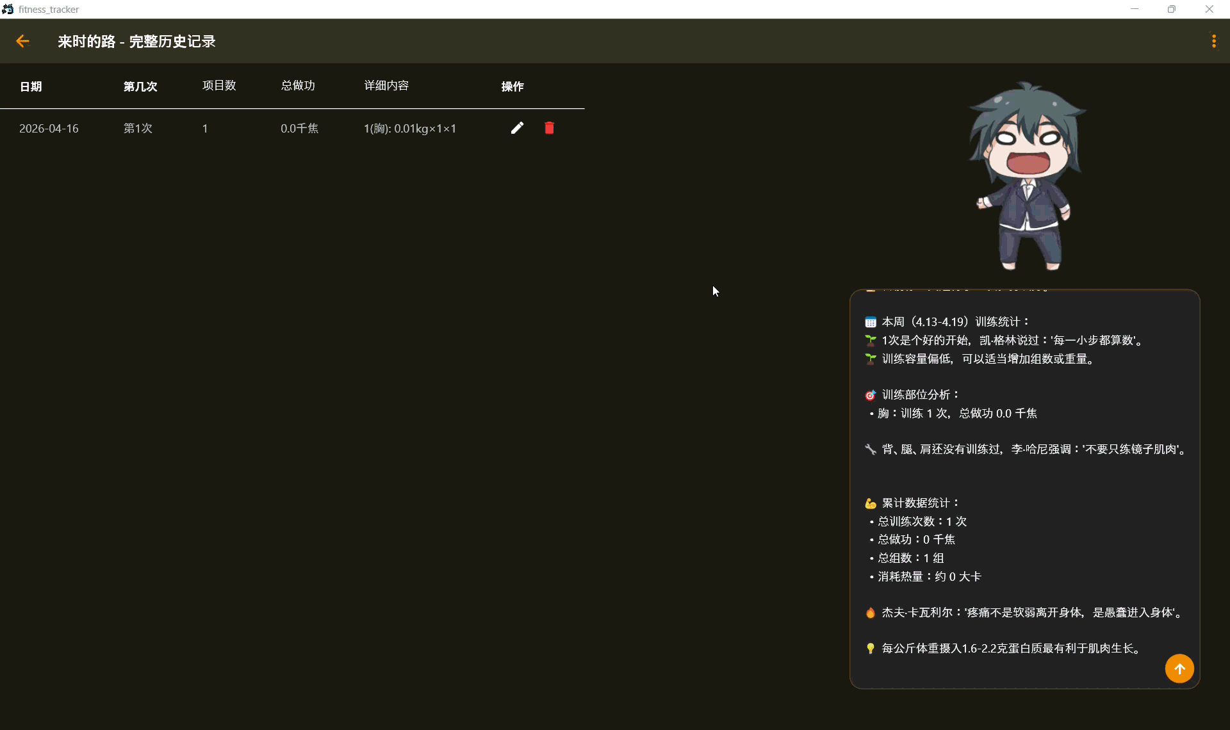This screenshot has width=1230, height=730.
Task: Restore down the fitness_tracker window
Action: point(1172,9)
